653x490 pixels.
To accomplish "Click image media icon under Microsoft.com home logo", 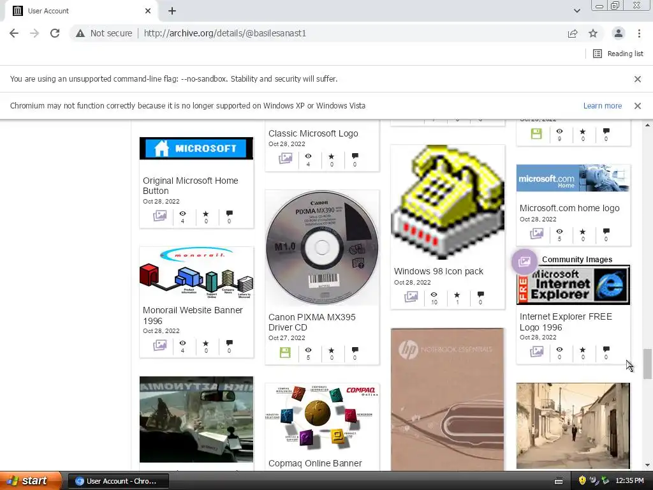I will 536,234.
